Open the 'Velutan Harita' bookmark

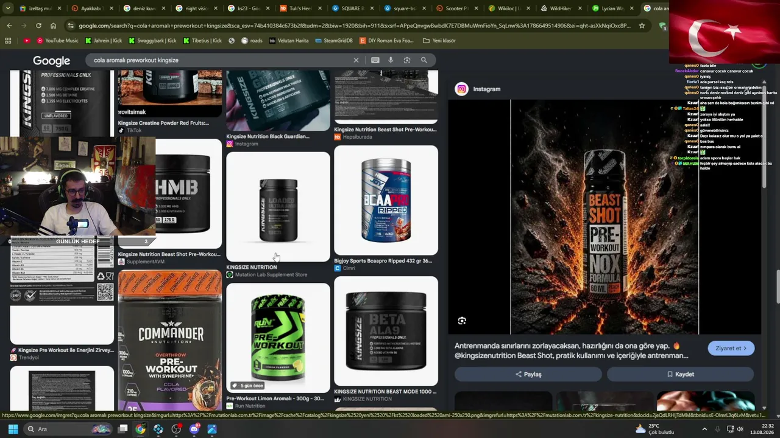[288, 41]
